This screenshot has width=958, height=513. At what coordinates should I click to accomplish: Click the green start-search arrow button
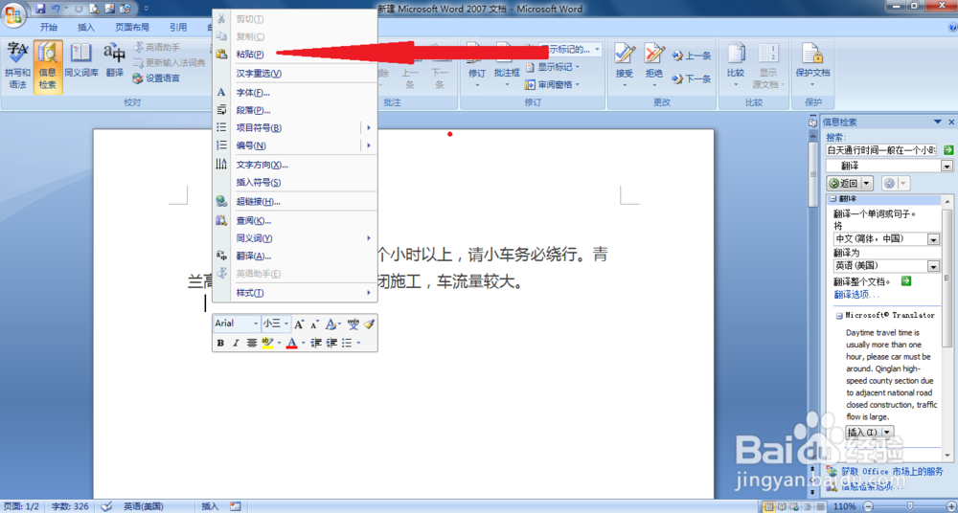[x=948, y=149]
